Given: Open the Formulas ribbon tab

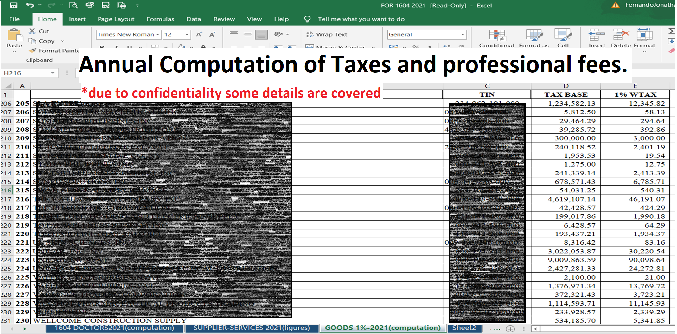Looking at the screenshot, I should [x=160, y=19].
